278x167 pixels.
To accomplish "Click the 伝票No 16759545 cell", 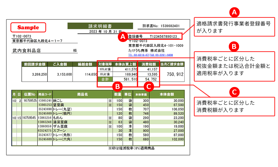I will 30,118.
